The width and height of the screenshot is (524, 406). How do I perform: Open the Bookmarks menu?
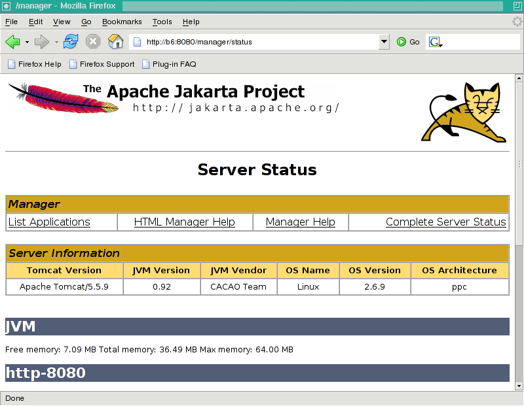(x=122, y=22)
